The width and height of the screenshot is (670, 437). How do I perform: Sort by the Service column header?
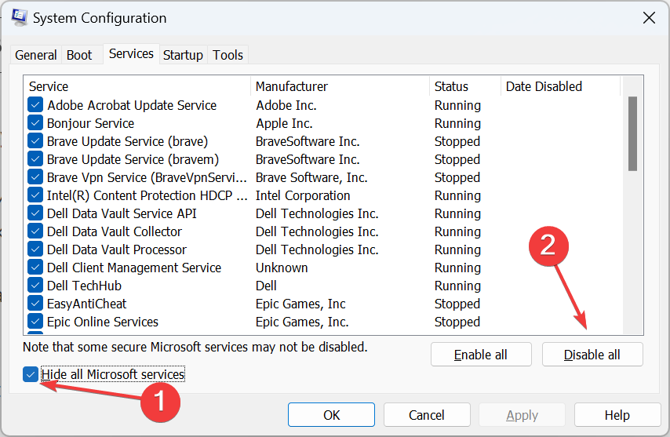coord(137,86)
